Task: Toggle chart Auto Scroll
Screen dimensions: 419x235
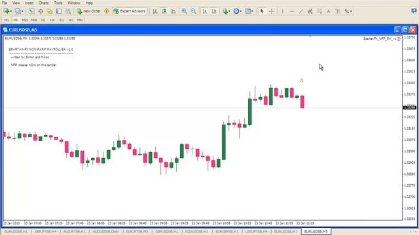Action: (x=205, y=11)
